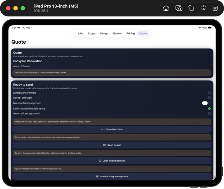Click the Material family approved label
This screenshot has width=224, height=189.
pos(27,103)
